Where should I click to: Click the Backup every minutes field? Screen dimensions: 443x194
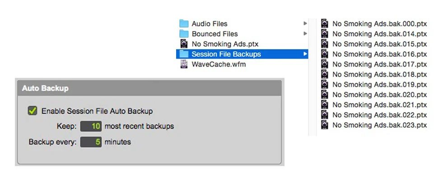[x=91, y=142]
